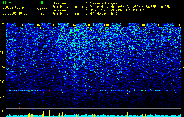Click the 1009 time marker

160,25
